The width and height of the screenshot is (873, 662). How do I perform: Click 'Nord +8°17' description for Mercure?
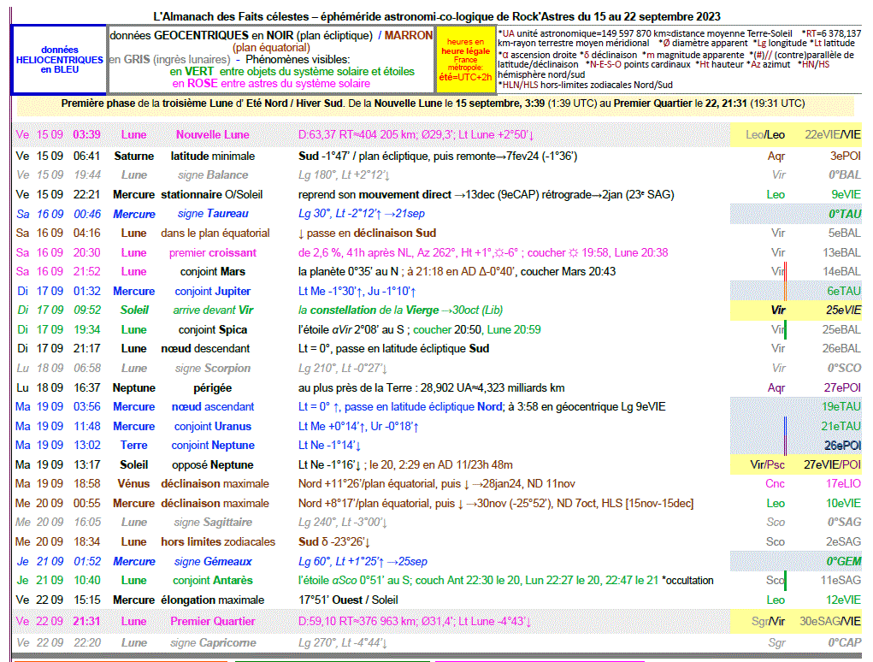click(x=496, y=503)
